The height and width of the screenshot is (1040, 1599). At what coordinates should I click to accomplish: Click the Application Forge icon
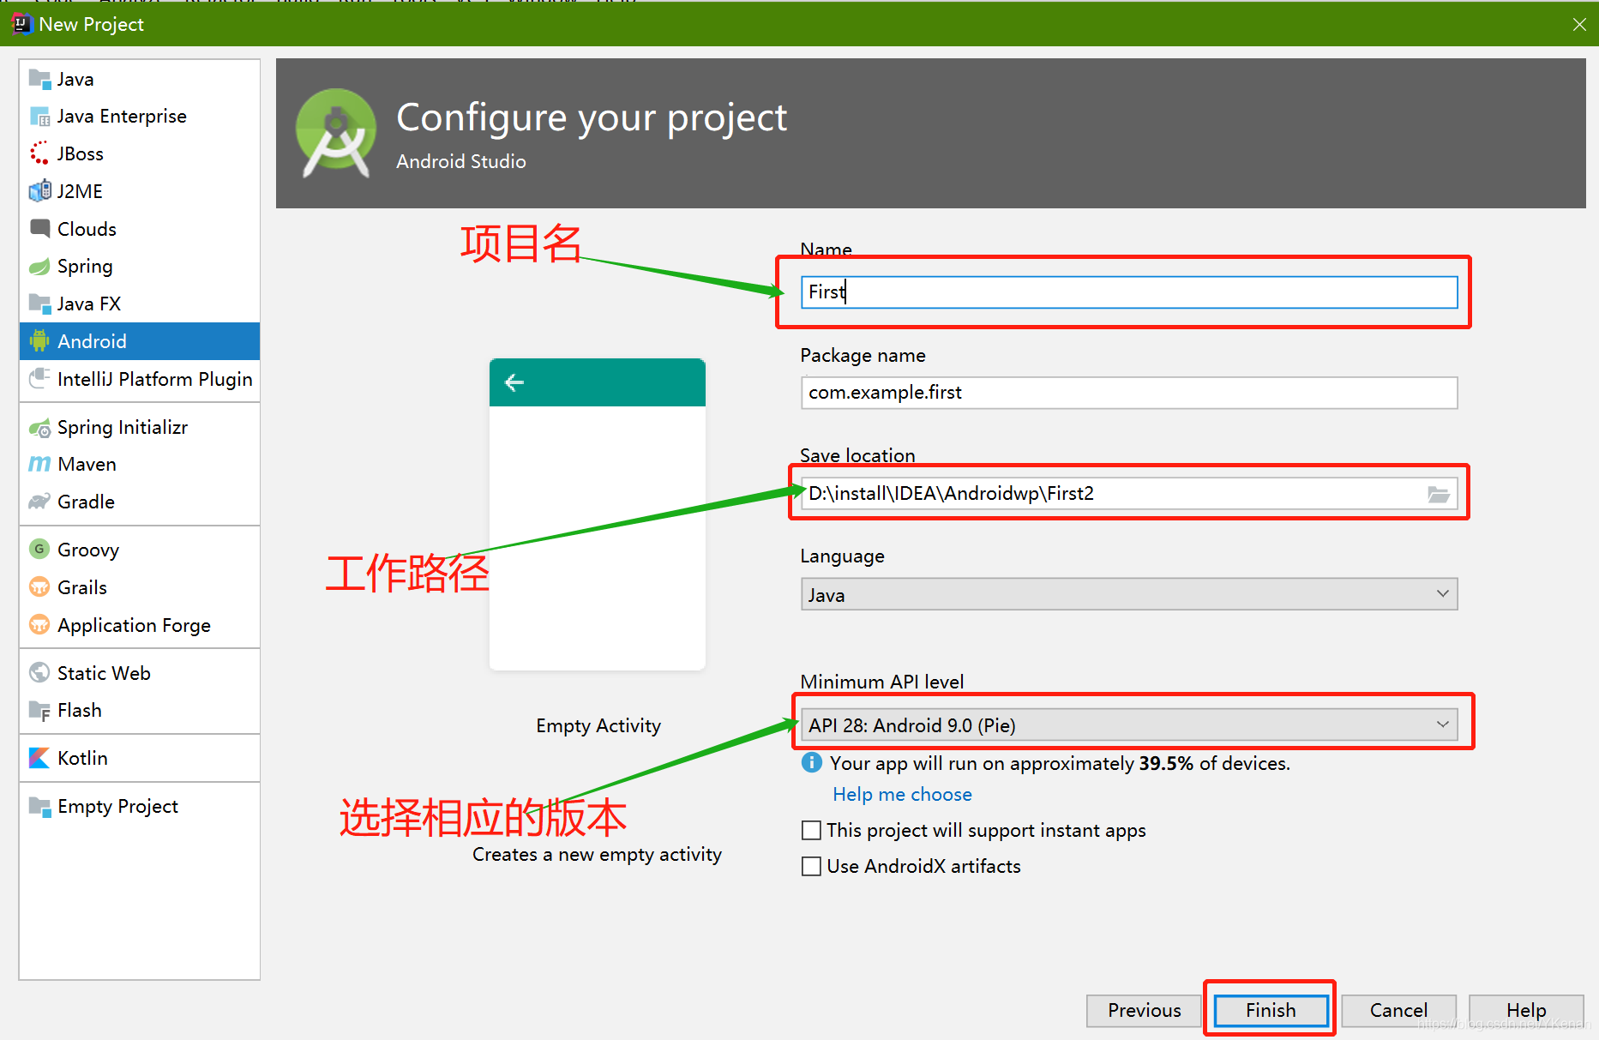pos(39,624)
